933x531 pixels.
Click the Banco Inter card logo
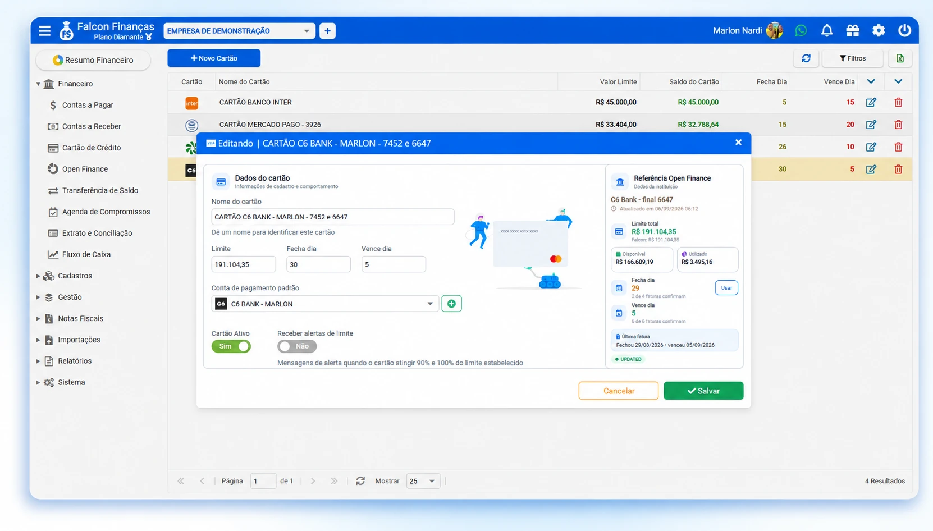tap(191, 103)
